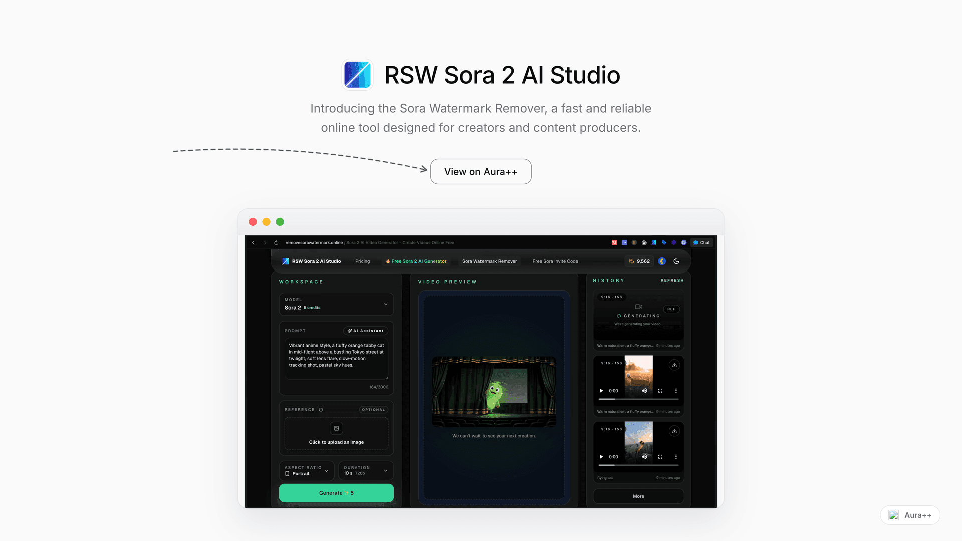Go back using the browser back arrow
962x541 pixels.
click(253, 243)
